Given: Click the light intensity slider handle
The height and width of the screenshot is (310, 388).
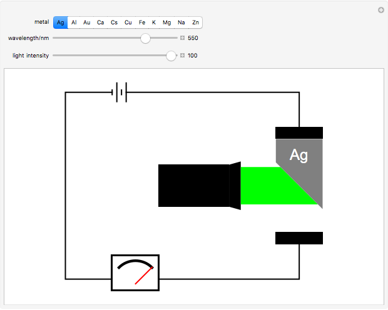Looking at the screenshot, I should 171,56.
